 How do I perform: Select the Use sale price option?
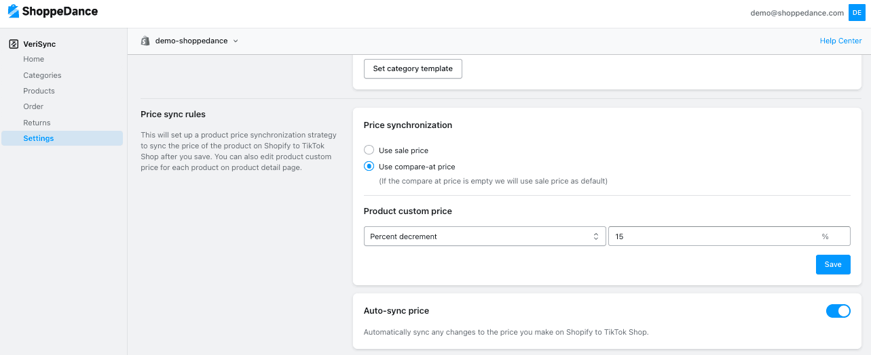coord(369,150)
